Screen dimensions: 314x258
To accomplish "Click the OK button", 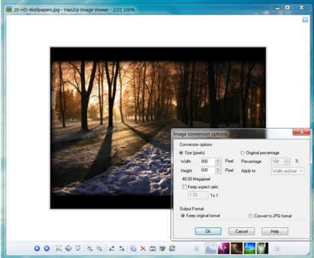I will [x=208, y=231].
